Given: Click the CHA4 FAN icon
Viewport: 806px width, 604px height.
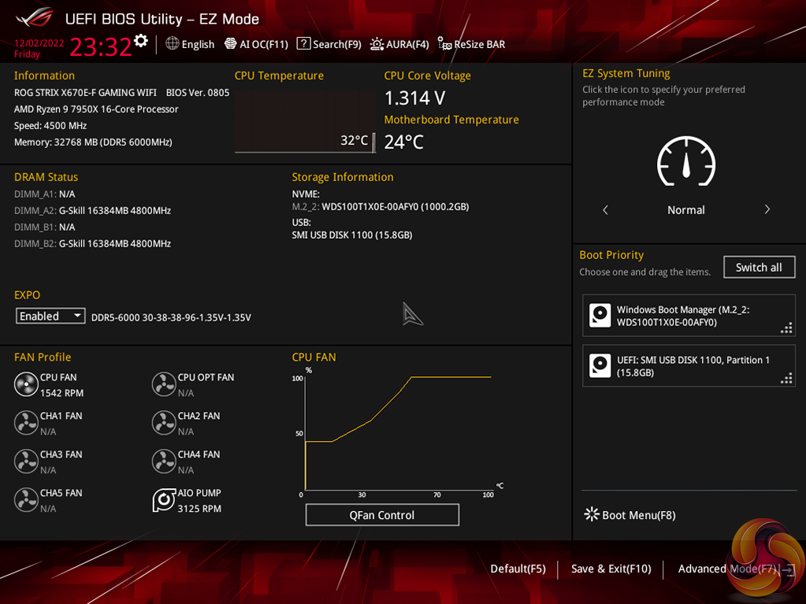Looking at the screenshot, I should tap(164, 461).
